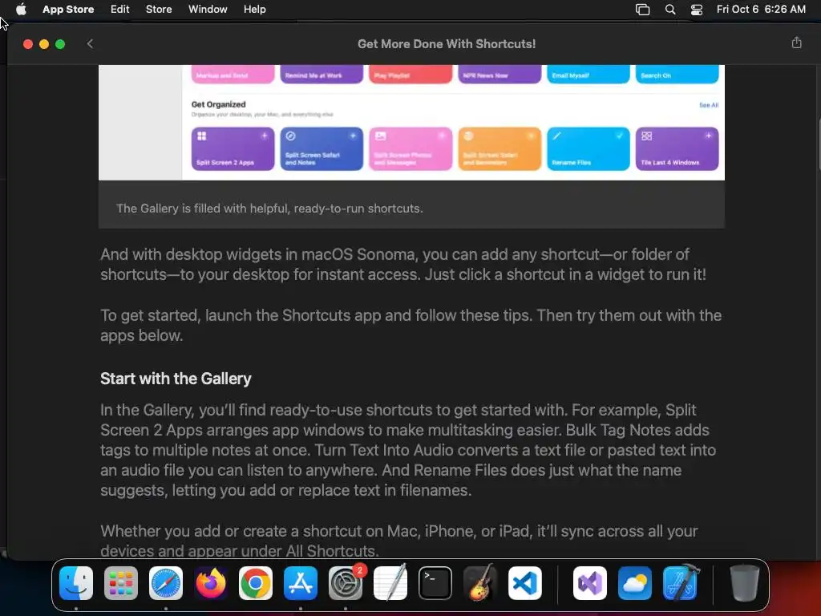The width and height of the screenshot is (821, 616).
Task: Click checkmark icon on Rename Files card
Action: [620, 136]
